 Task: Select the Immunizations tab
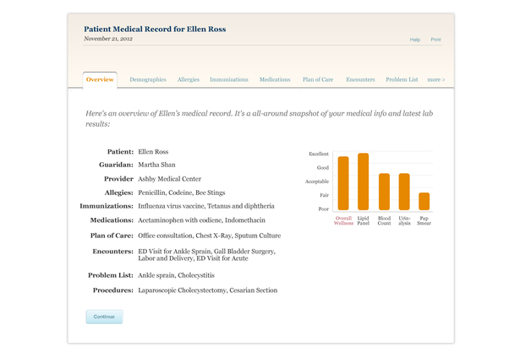[x=229, y=79]
